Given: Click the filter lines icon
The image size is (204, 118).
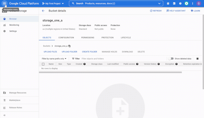Looking at the screenshot, I should [x=73, y=59].
